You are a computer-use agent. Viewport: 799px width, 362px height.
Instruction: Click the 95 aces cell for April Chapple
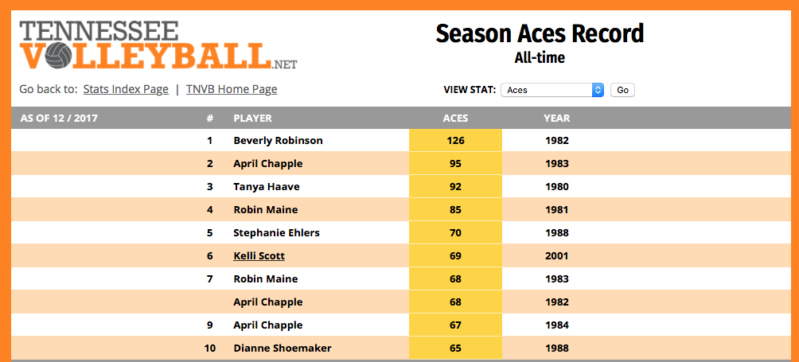455,164
